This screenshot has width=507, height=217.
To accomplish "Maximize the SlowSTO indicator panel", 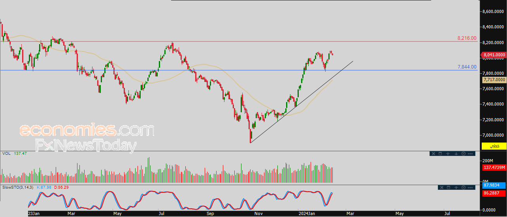I will coord(449,187).
